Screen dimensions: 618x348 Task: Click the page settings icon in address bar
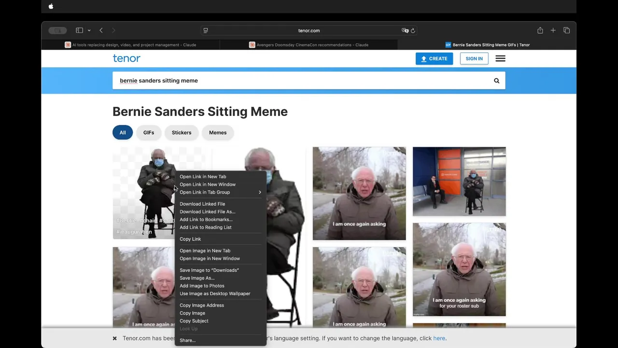pos(206,30)
